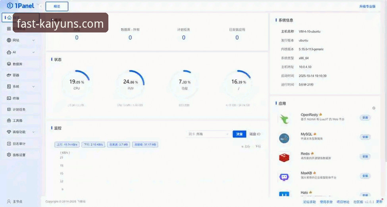The height and width of the screenshot is (207, 387).
Task: Expand the AI sidebar submenu chevron
Action: (x=33, y=52)
